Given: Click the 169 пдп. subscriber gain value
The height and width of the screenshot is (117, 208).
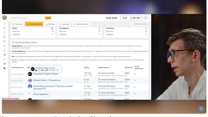Looking at the screenshot, I should [88, 73].
